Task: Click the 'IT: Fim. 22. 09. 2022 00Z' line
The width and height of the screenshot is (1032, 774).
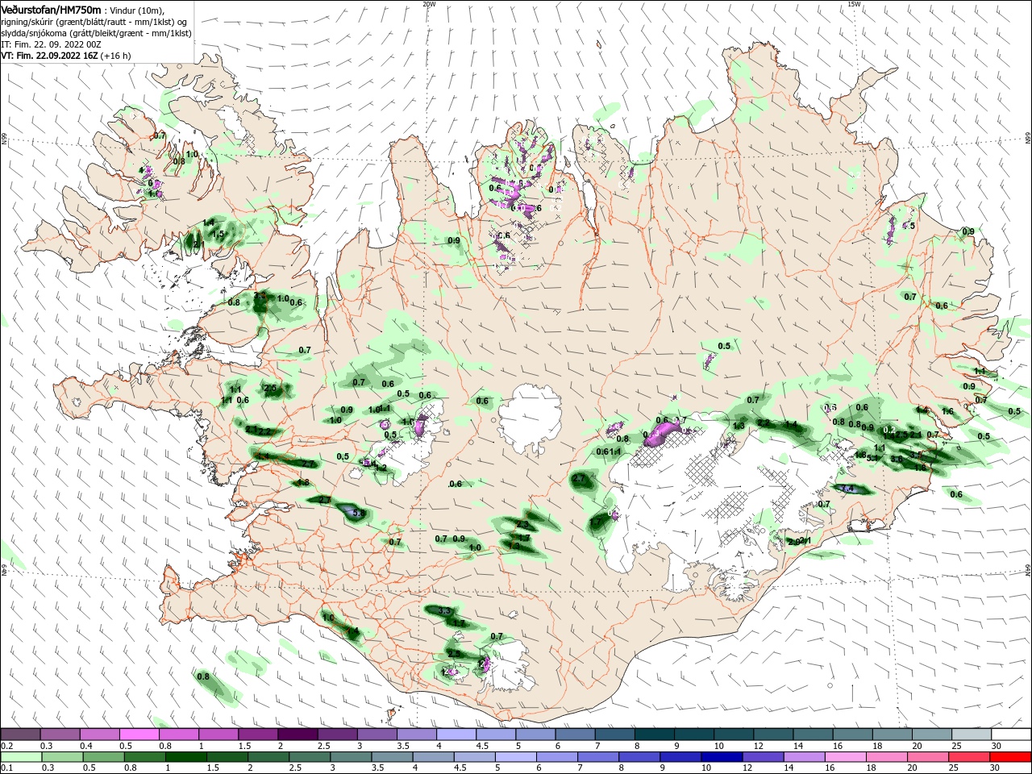Action: point(49,44)
